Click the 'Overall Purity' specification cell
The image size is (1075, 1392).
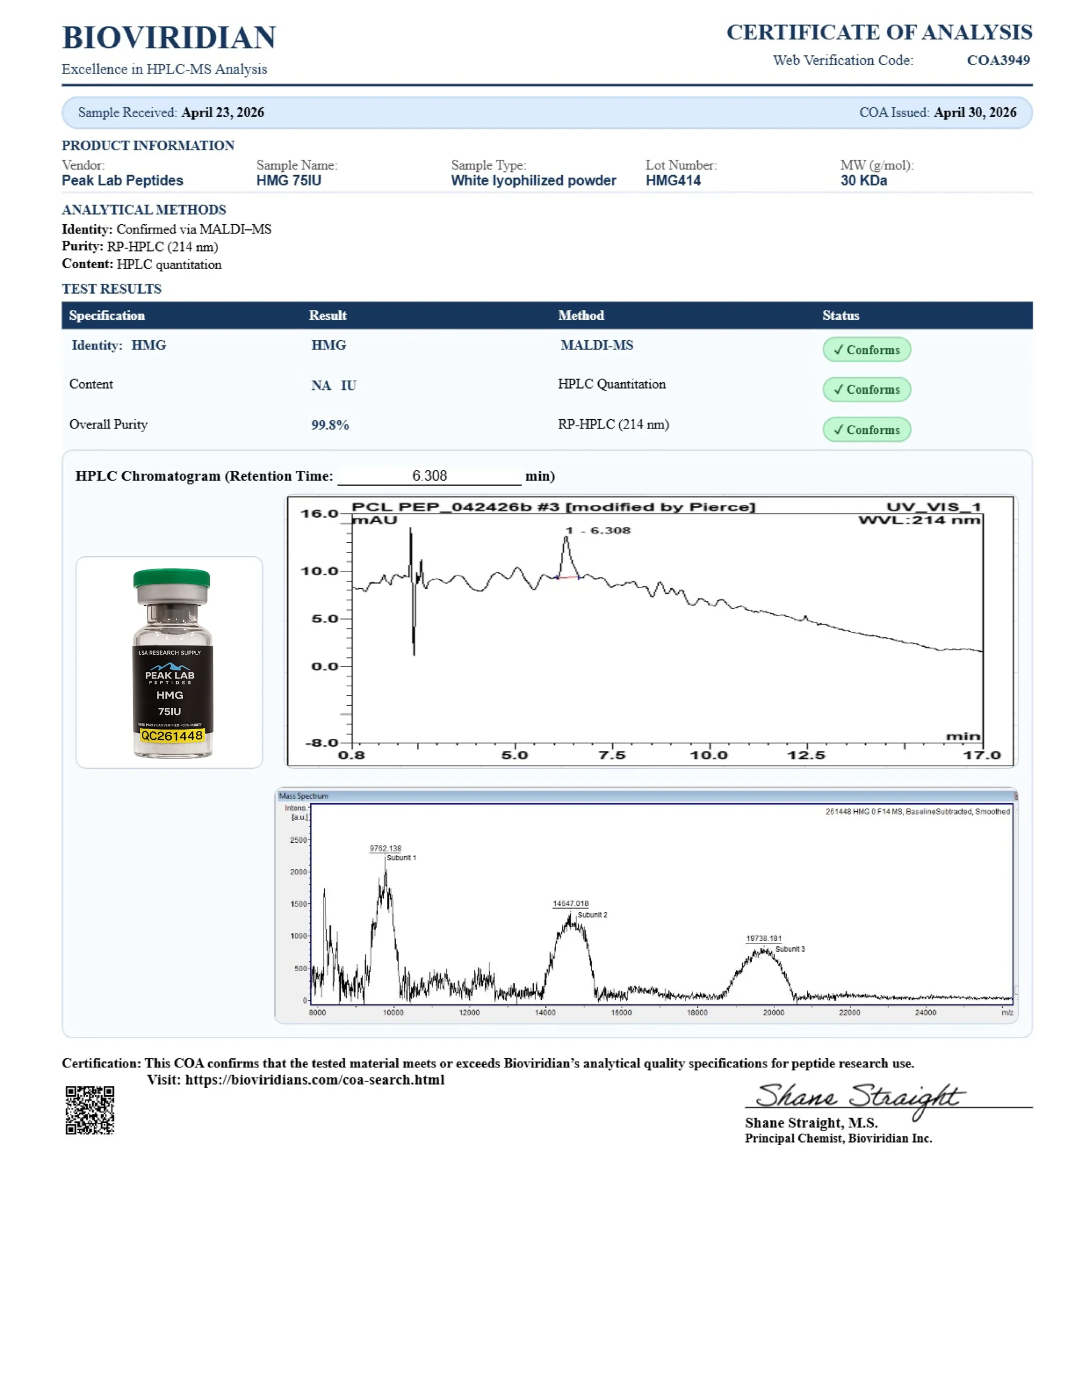click(x=108, y=425)
